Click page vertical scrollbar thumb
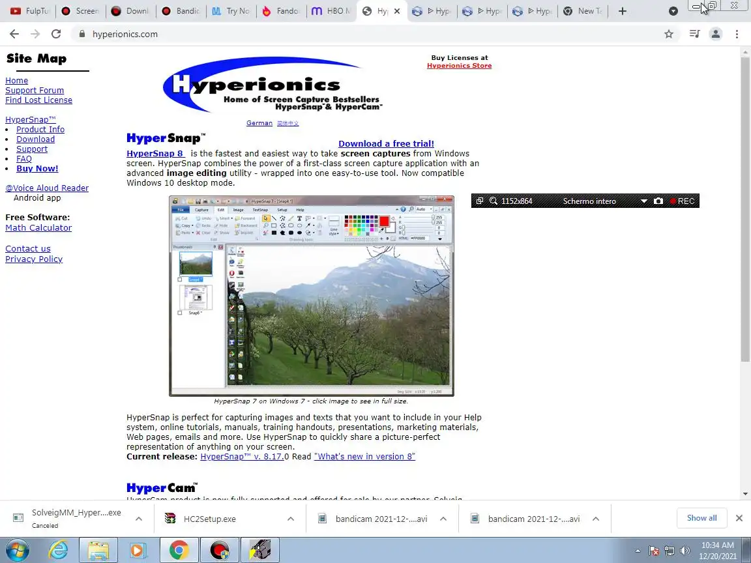The image size is (751, 563). tap(745, 209)
